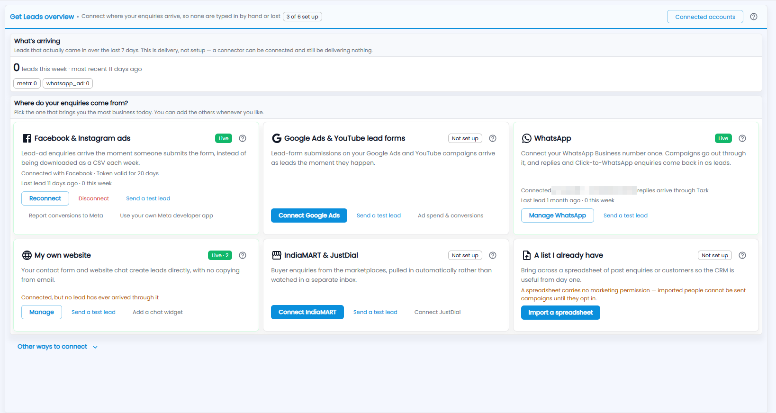The height and width of the screenshot is (413, 776).
Task: Click Connect IndiaMART button
Action: coord(307,312)
